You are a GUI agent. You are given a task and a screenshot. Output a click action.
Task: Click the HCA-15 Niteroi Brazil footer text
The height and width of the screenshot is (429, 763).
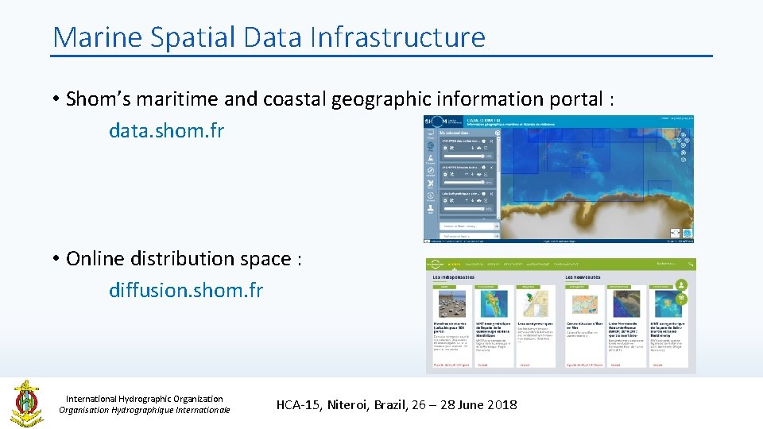[x=397, y=404]
